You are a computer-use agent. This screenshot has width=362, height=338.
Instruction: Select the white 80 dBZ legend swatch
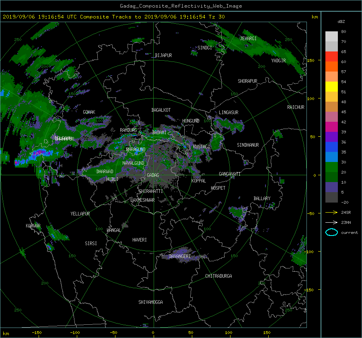tap(331, 36)
